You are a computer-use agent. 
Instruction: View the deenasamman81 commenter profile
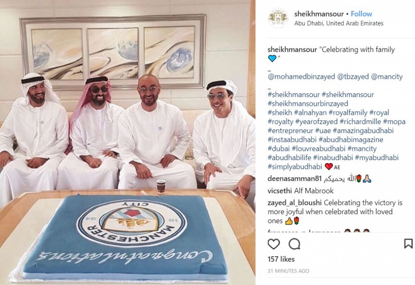click(x=295, y=179)
